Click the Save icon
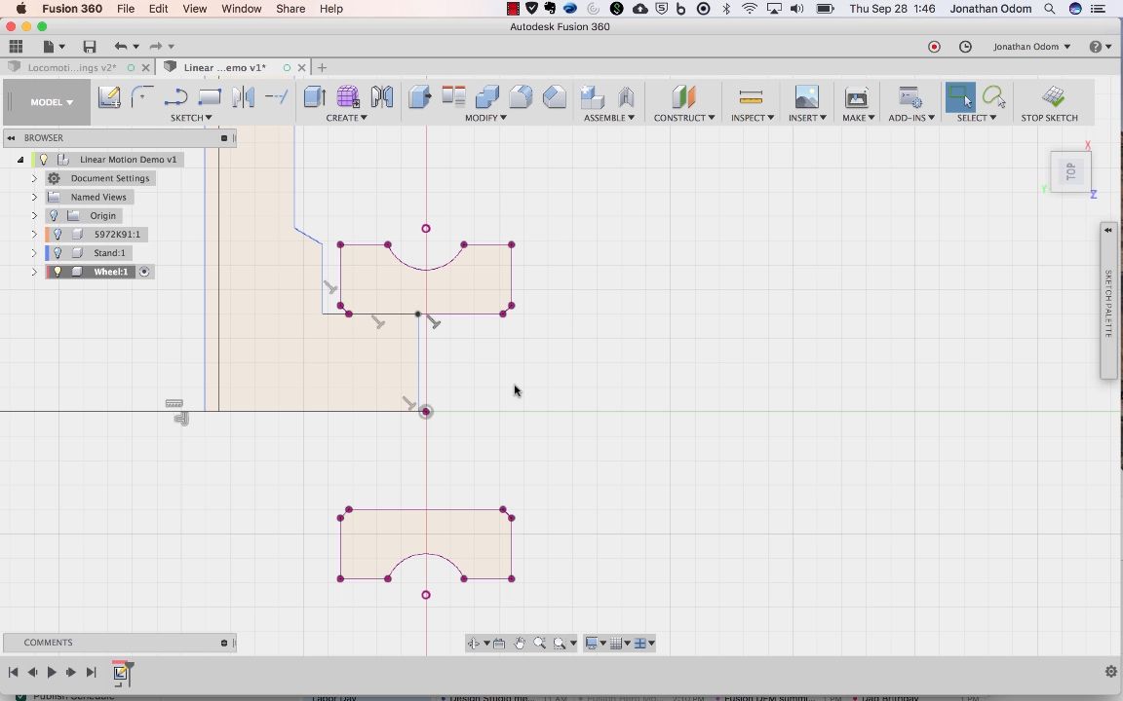1123x701 pixels. tap(90, 47)
